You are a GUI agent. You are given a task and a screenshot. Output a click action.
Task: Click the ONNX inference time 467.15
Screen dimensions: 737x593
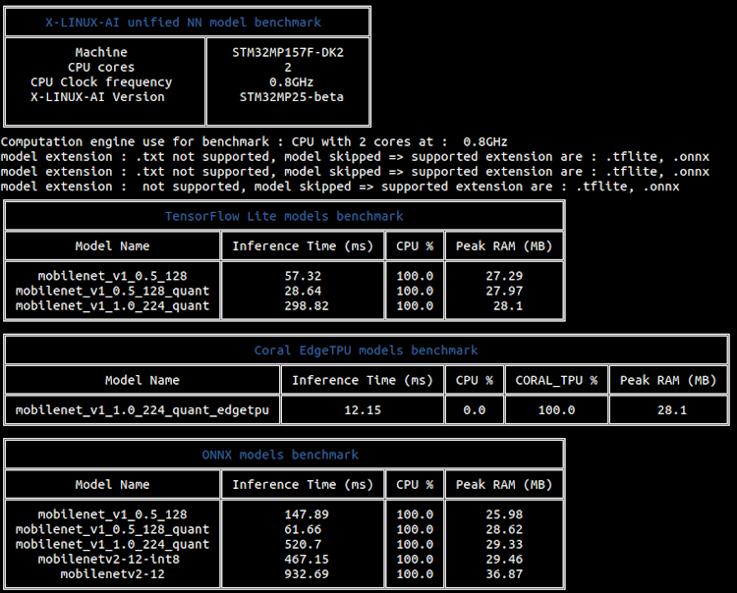307,560
